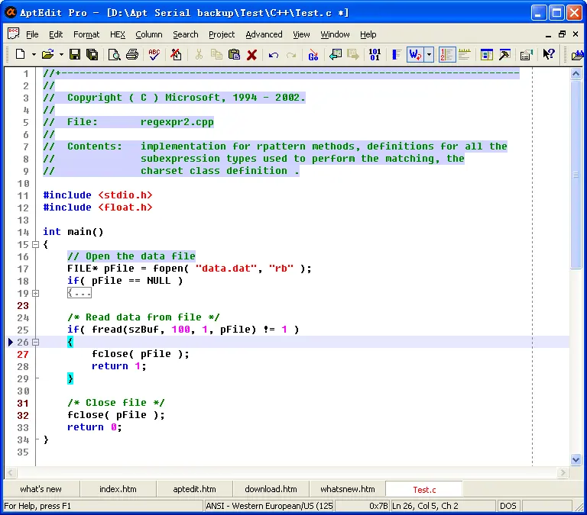Expand the folded block at line 19

pos(35,294)
